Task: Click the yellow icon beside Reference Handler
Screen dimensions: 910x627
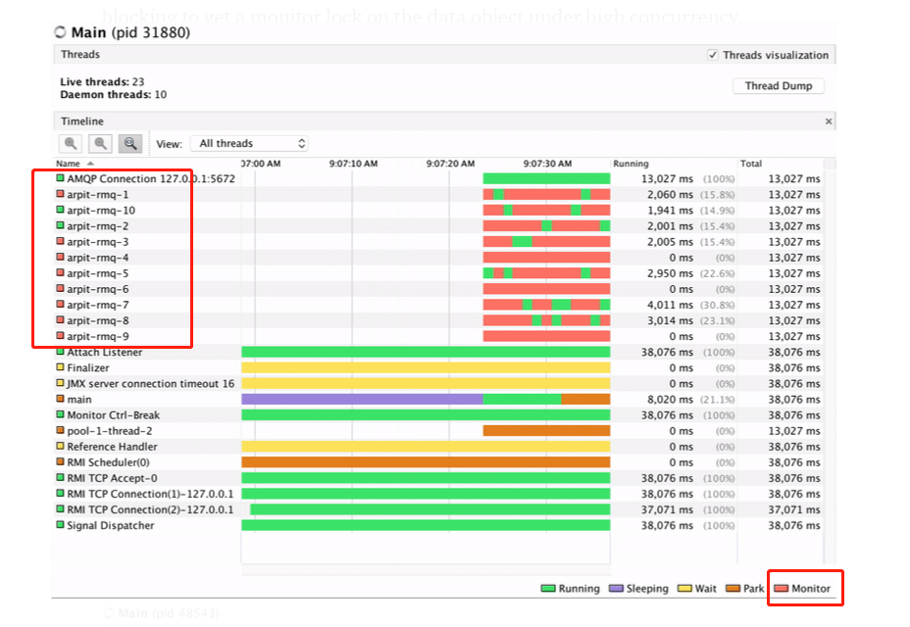Action: 60,446
